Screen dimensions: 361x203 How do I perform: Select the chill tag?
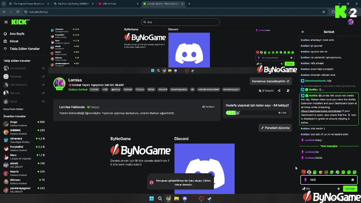pyautogui.click(x=105, y=89)
